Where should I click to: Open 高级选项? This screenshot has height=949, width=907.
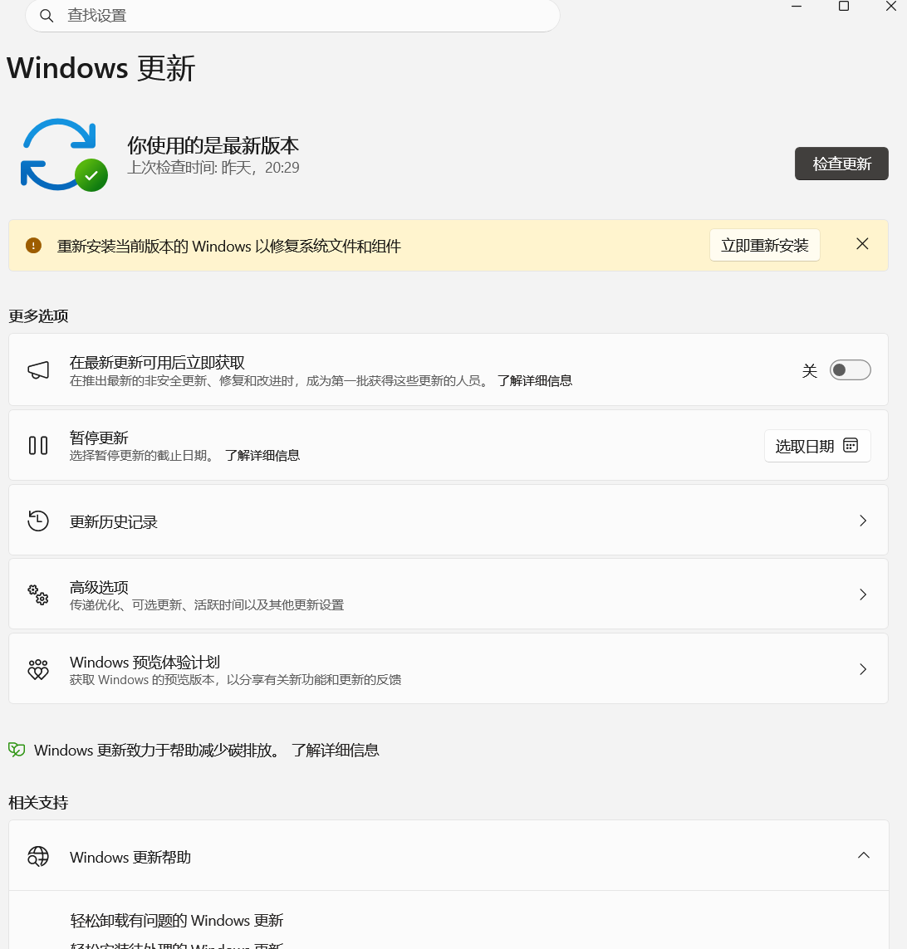(448, 594)
